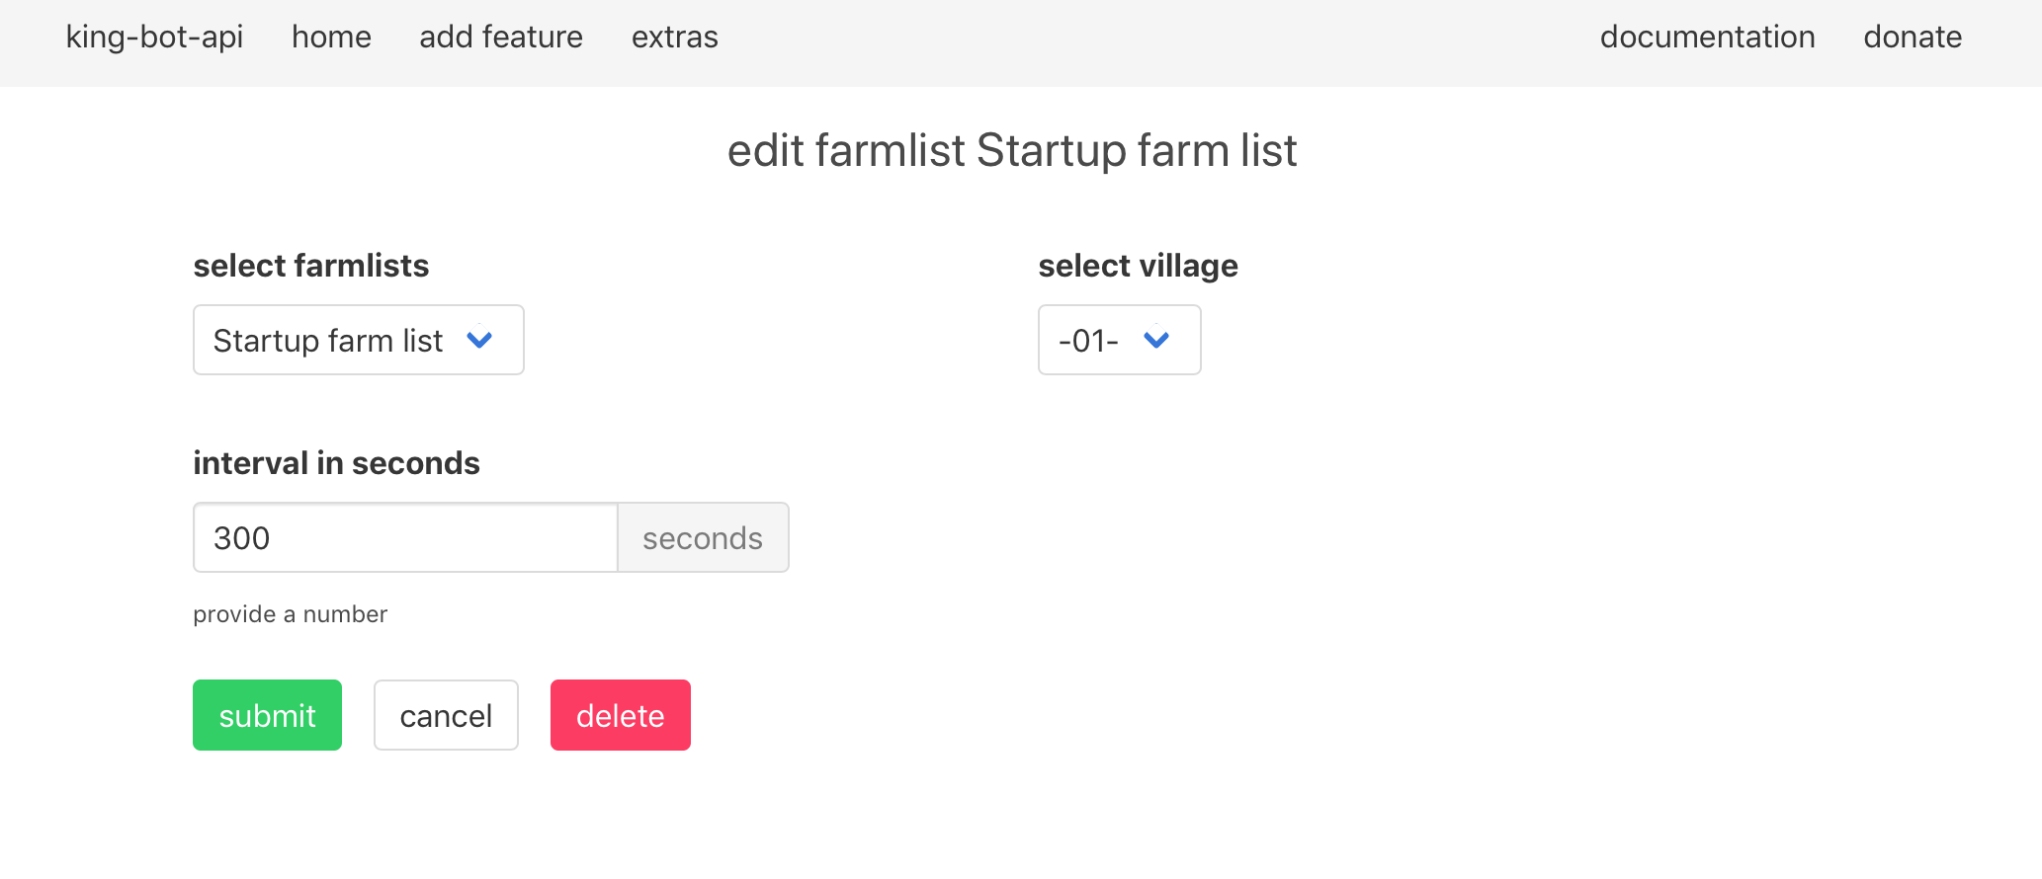This screenshot has width=2042, height=879.
Task: Open the documentation link
Action: coord(1707,38)
